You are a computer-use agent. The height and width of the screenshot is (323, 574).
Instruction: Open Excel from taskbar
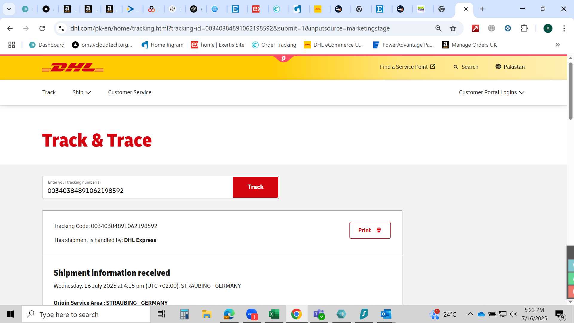point(274,314)
